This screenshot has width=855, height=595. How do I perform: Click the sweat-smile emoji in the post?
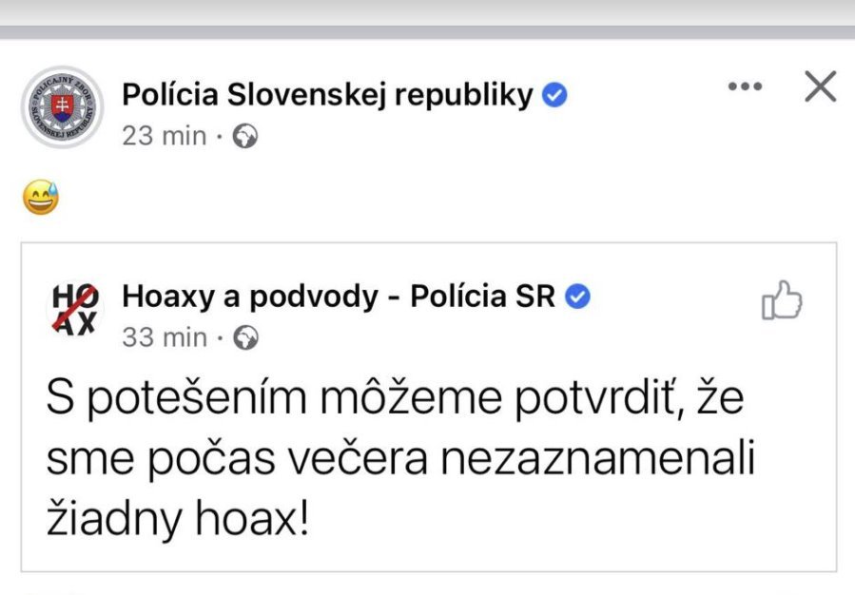point(41,200)
